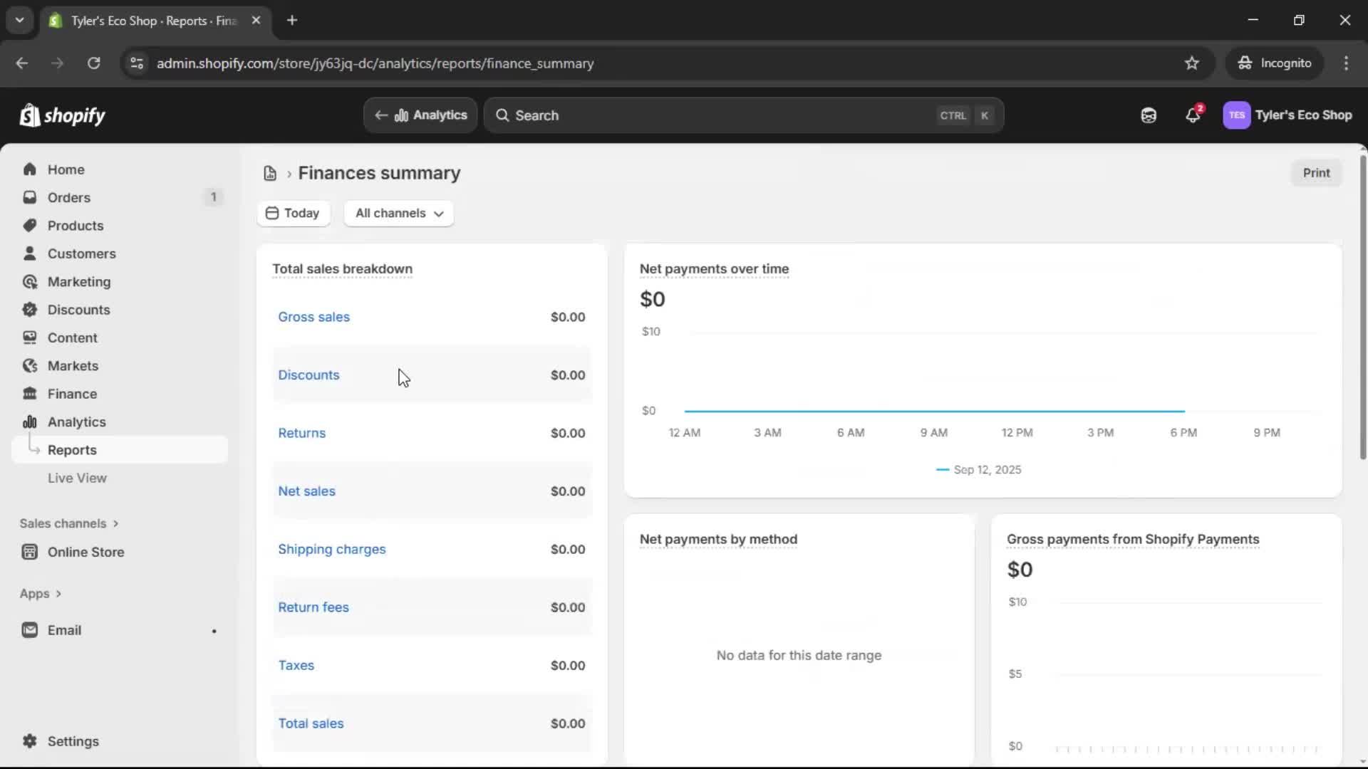Click the notifications bell
1368x769 pixels.
click(x=1193, y=115)
